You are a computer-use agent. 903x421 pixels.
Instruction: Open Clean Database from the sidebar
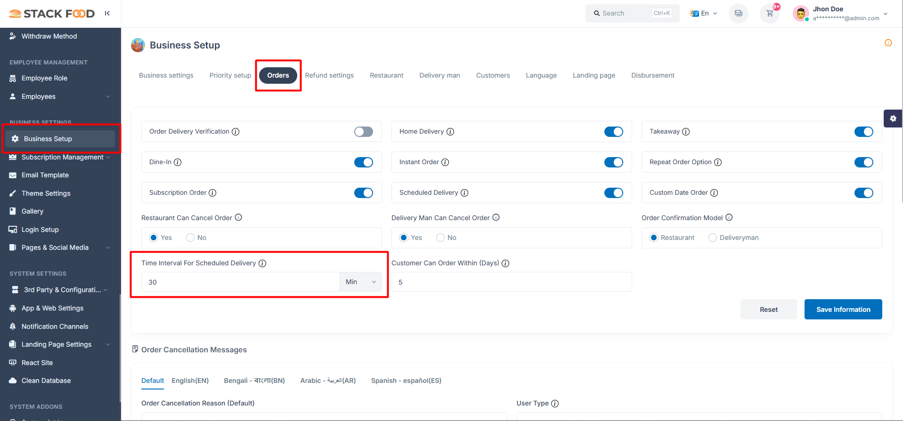point(46,381)
